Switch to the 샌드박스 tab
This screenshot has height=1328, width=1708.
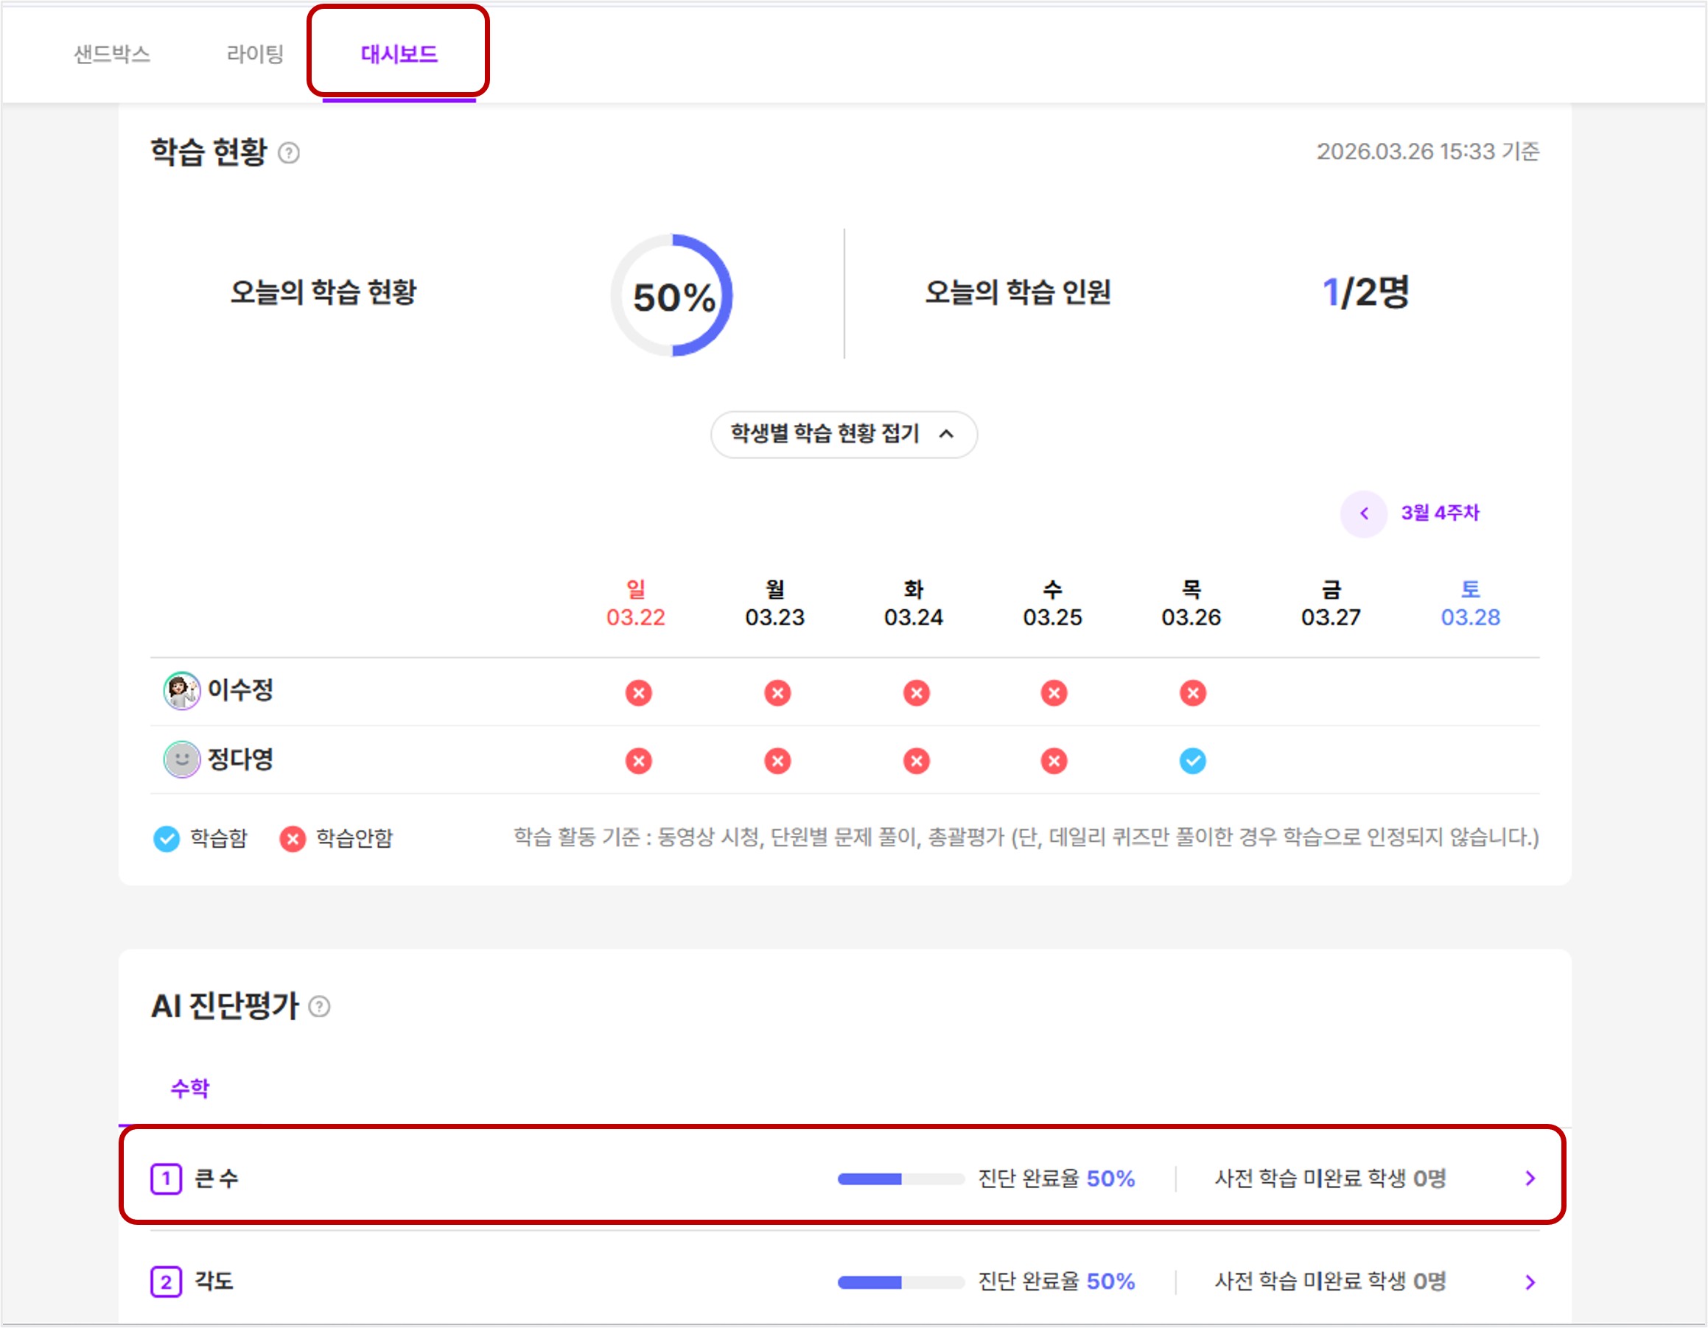(112, 54)
